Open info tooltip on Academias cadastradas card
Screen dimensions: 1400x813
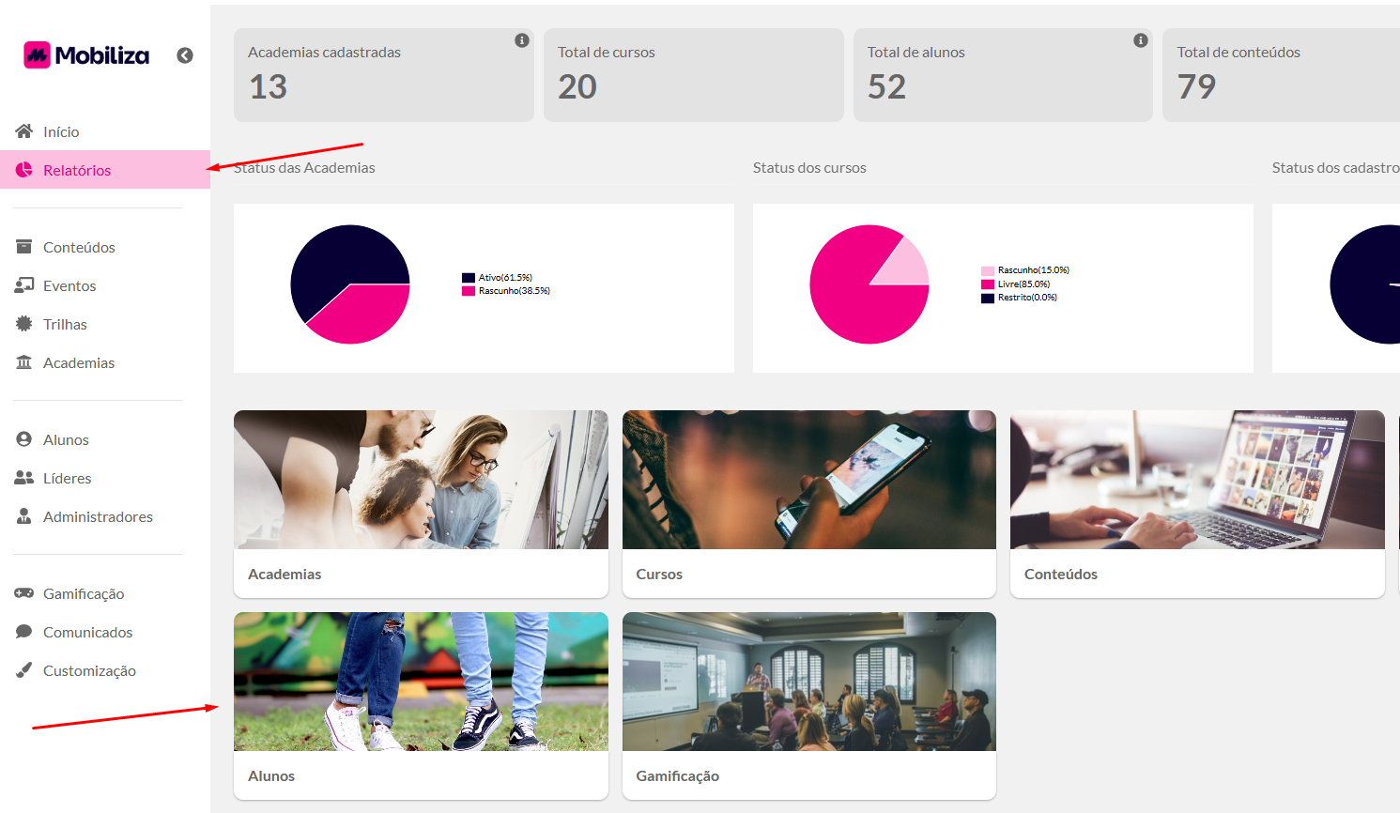pyautogui.click(x=522, y=40)
